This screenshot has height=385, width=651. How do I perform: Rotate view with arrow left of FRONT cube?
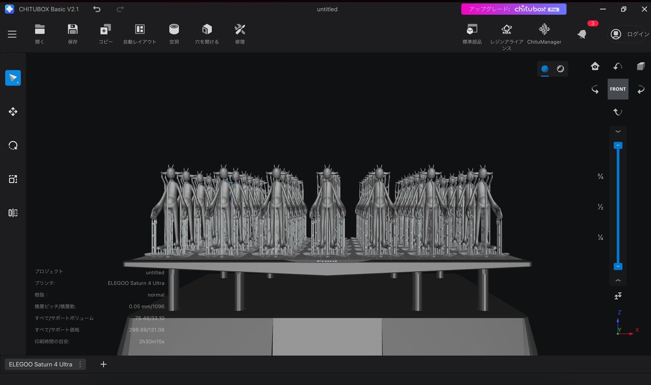pos(595,89)
